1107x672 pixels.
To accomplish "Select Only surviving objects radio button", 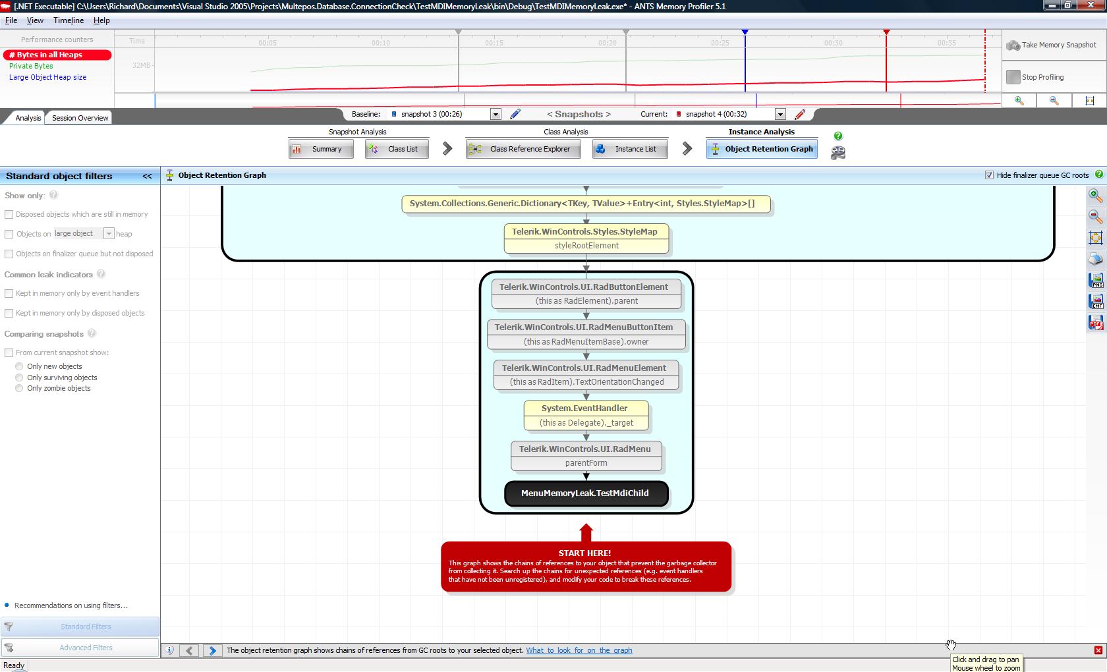I will coord(19,378).
